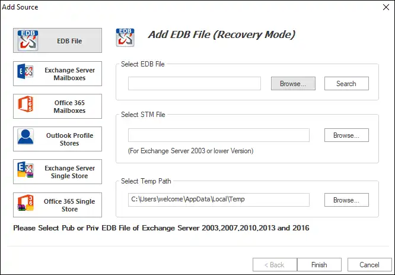Click the "Select EDB File" group label

pos(143,64)
